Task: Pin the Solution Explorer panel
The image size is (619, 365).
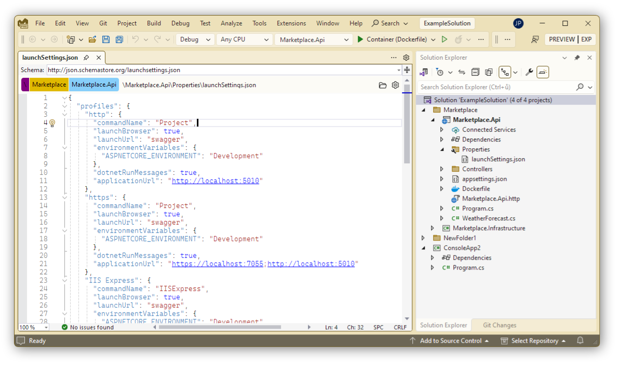Action: click(x=577, y=58)
